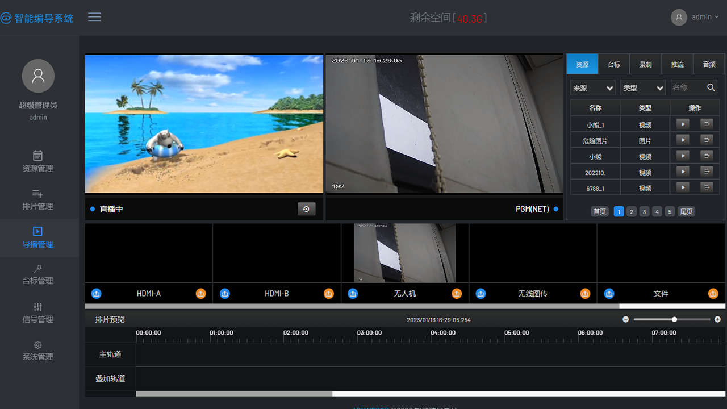Open the list action for 6788_1
Viewport: 727px width, 409px height.
point(707,187)
